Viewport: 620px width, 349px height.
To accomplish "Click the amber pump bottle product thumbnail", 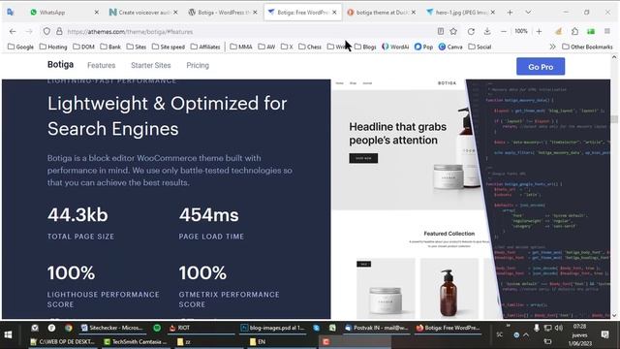I will coord(449,289).
